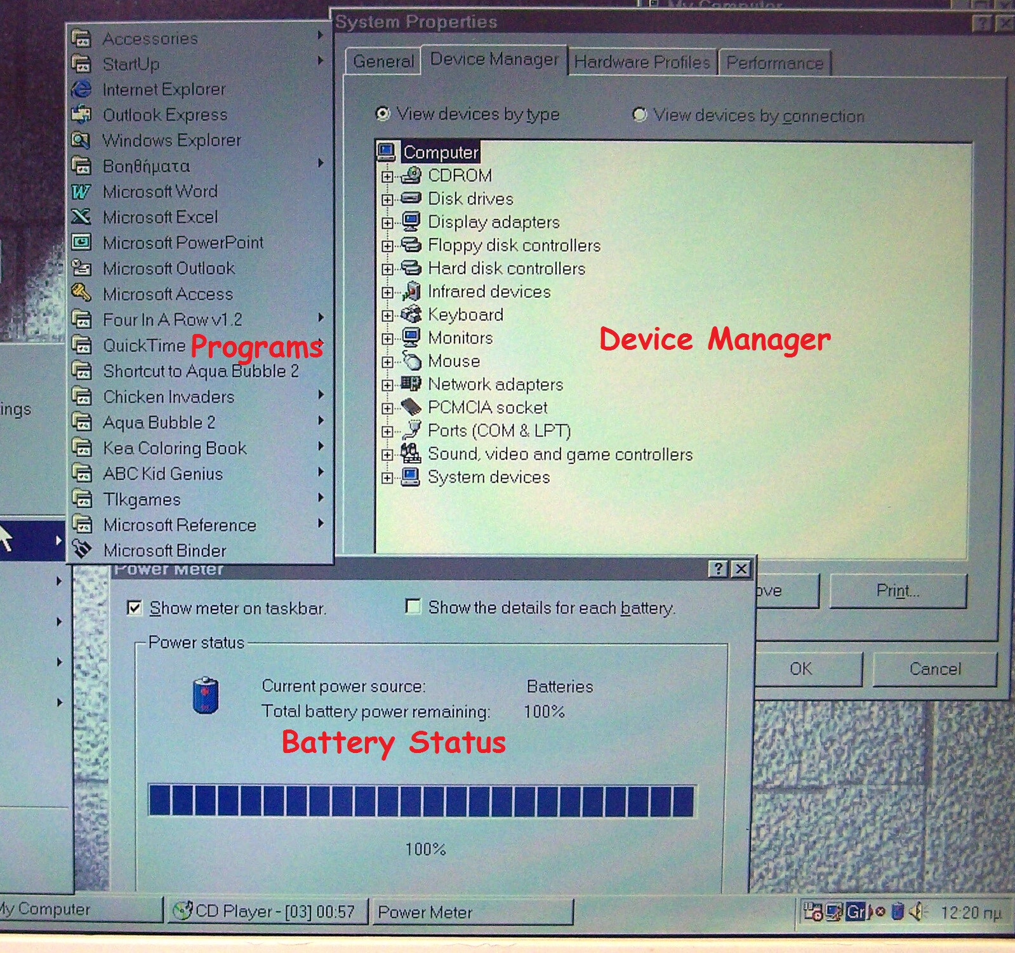Expand the Network adapters node
The height and width of the screenshot is (953, 1015).
387,385
